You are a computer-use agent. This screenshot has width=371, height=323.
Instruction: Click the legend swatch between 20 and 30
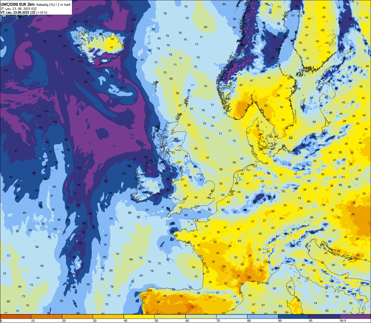[77, 317]
